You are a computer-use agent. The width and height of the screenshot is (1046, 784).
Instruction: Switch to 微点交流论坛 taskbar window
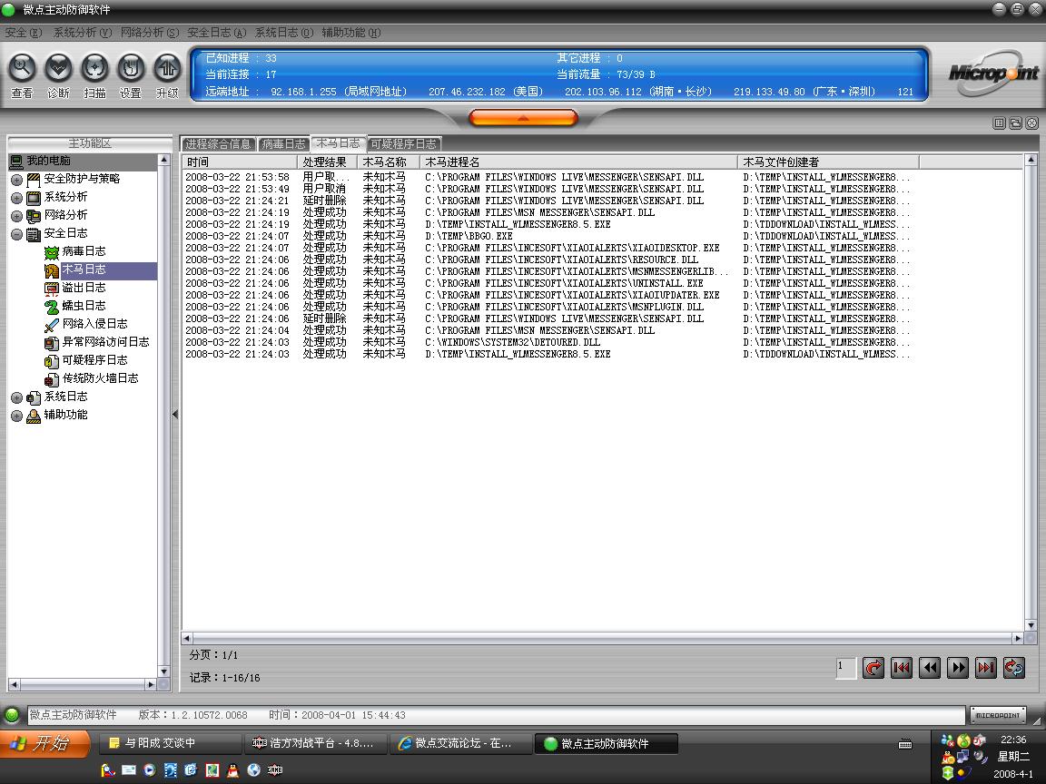[460, 743]
